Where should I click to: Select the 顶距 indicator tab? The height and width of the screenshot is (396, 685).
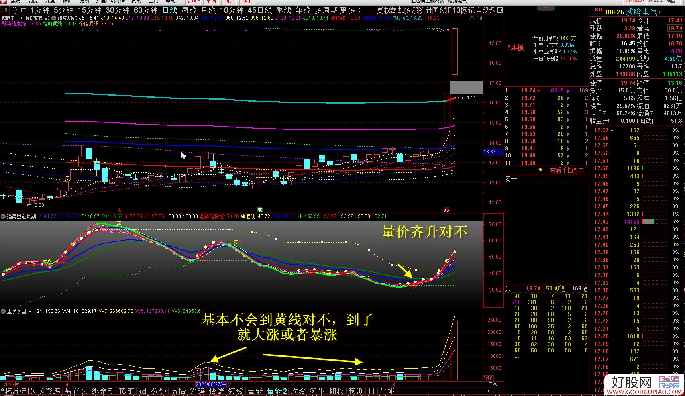pos(126,391)
